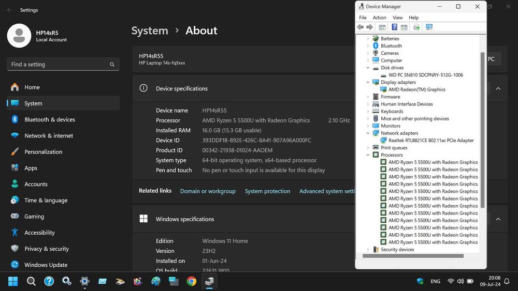Click Show/Hide console tree toolbar icon

tap(382, 27)
